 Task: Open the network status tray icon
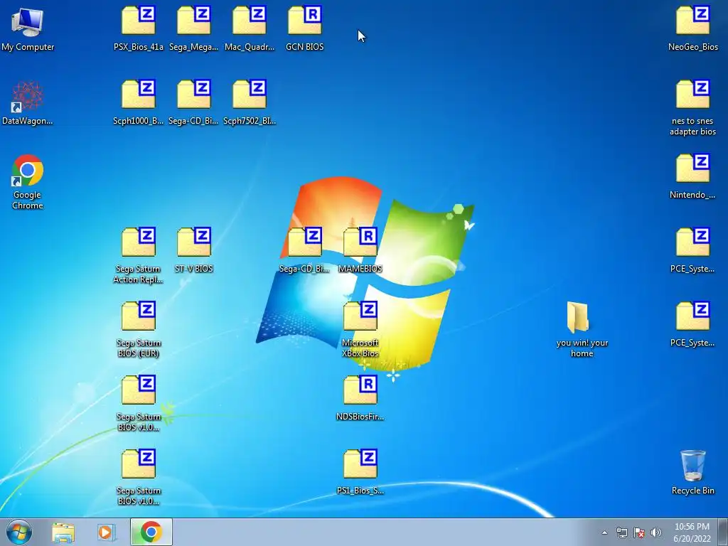tap(621, 532)
